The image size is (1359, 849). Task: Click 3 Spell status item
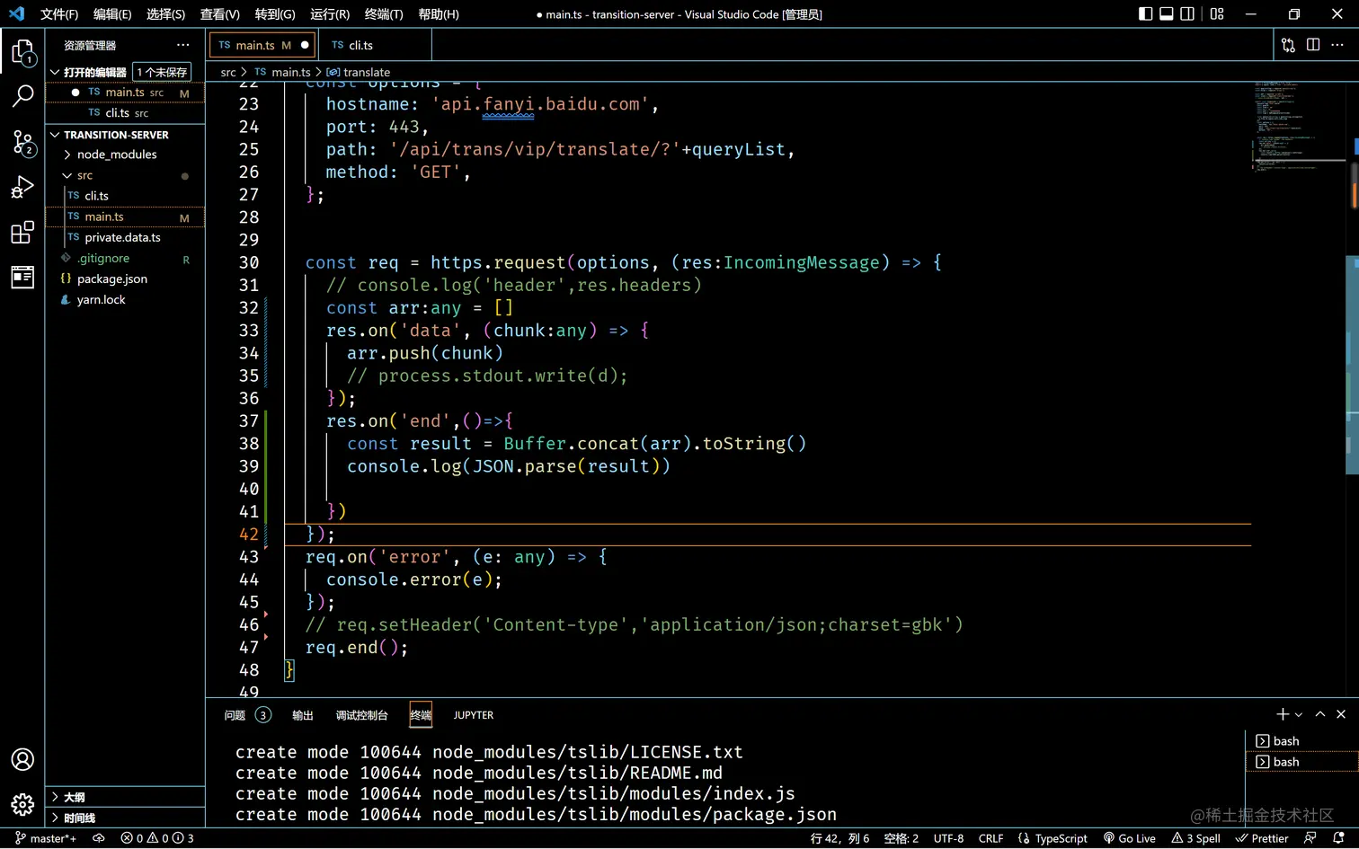pos(1196,838)
